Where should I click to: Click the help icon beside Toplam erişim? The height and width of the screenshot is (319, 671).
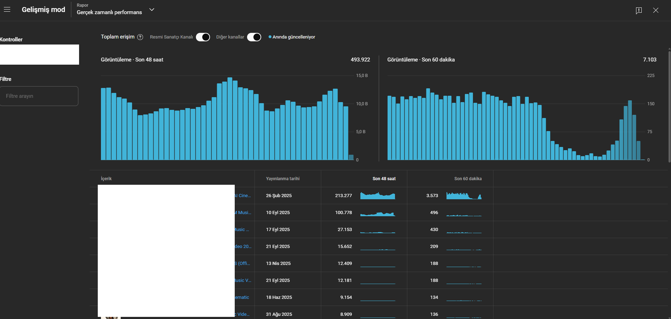pyautogui.click(x=140, y=37)
